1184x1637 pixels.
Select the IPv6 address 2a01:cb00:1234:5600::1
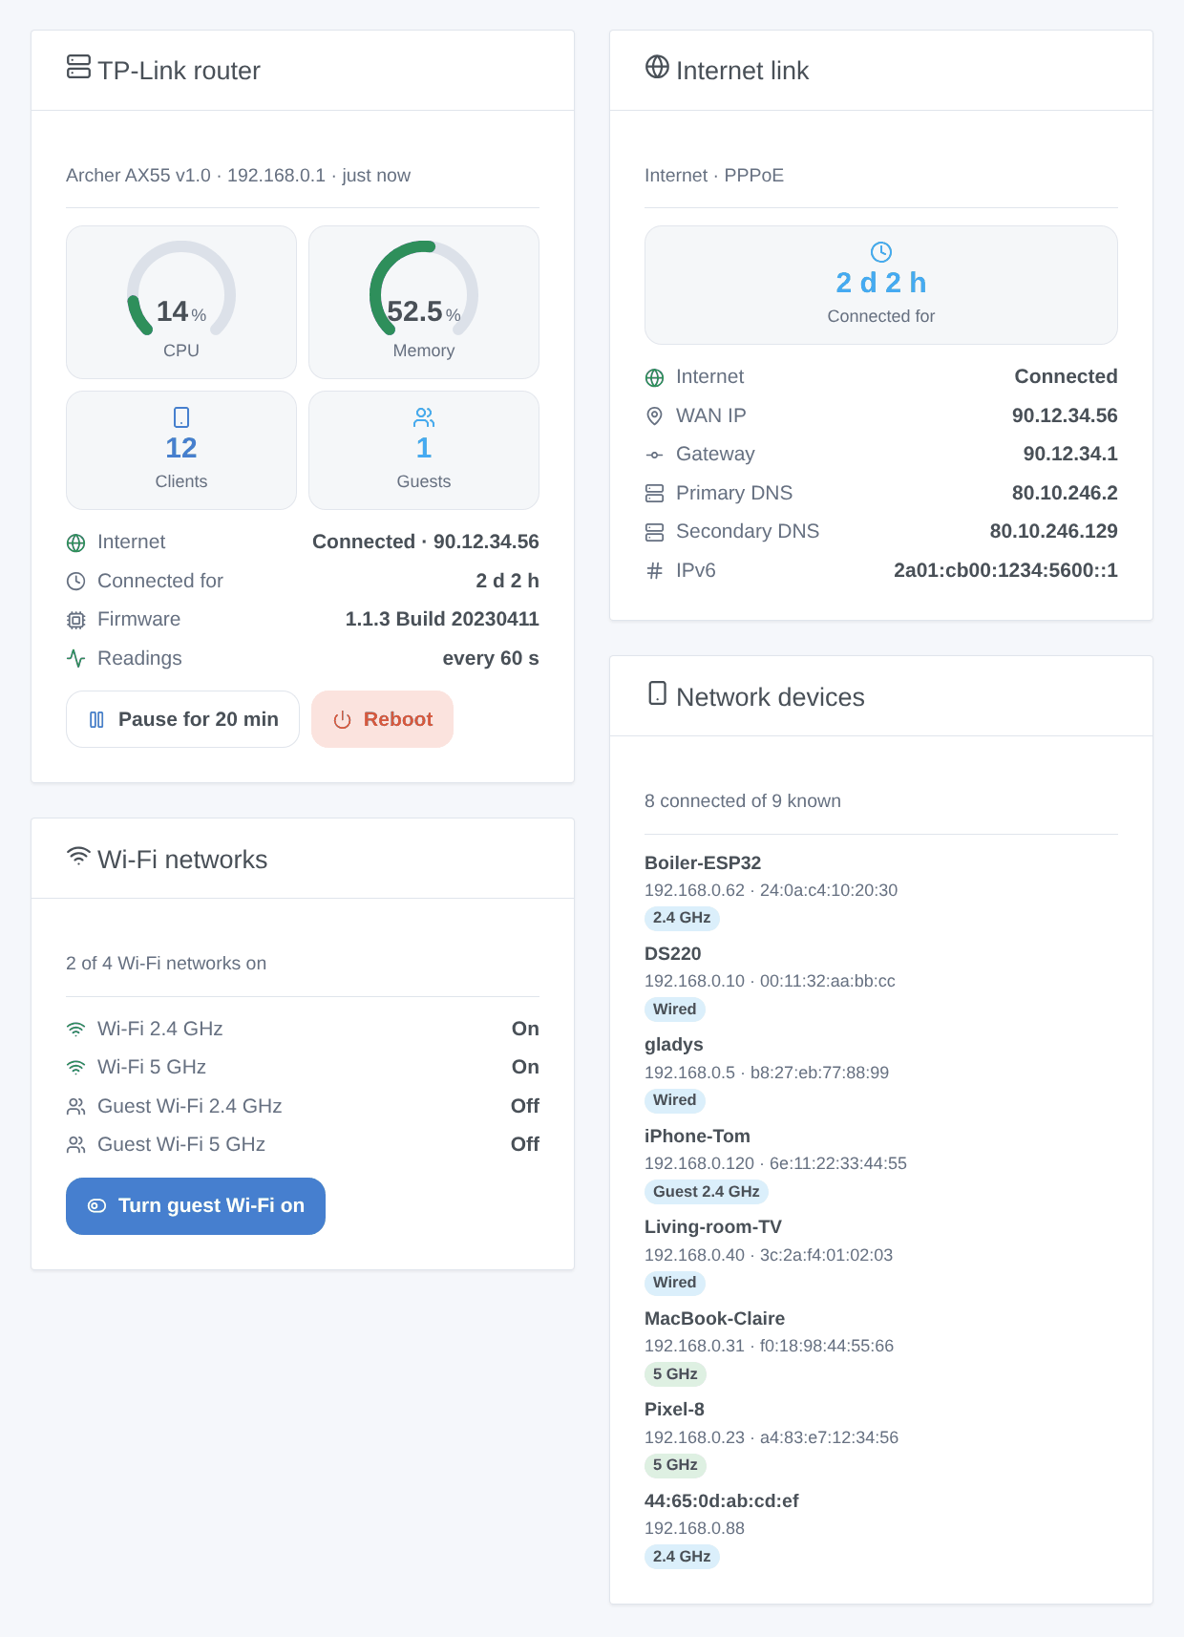point(1005,570)
